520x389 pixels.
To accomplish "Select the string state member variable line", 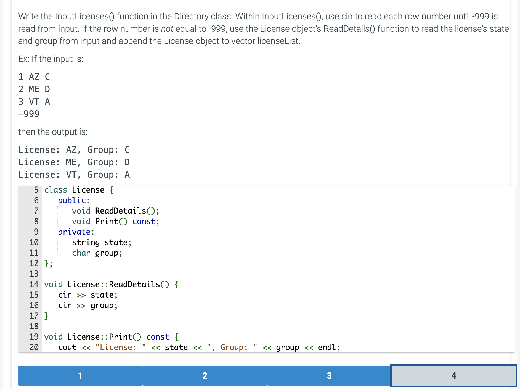I will point(102,242).
